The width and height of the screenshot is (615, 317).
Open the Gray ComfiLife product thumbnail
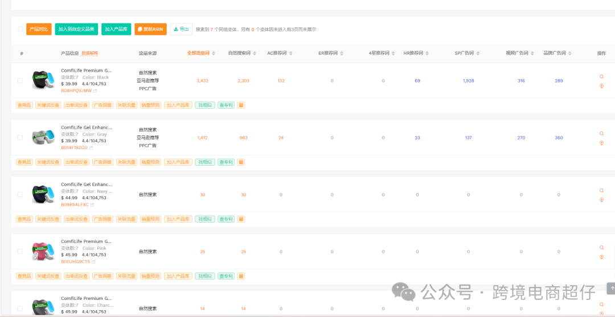43,137
